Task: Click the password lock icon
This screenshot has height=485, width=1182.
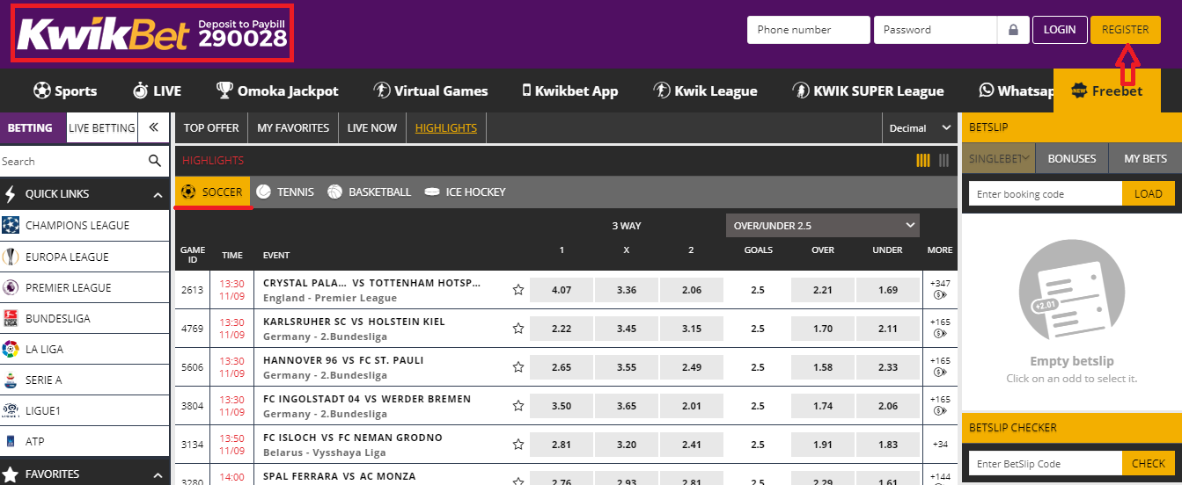Action: (1013, 30)
